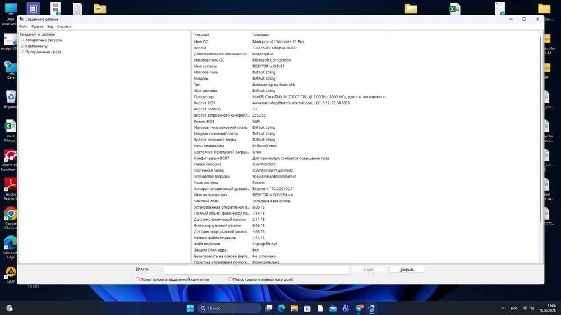561x315 pixels.
Task: Open the volume tray icon
Action: pyautogui.click(x=532, y=308)
